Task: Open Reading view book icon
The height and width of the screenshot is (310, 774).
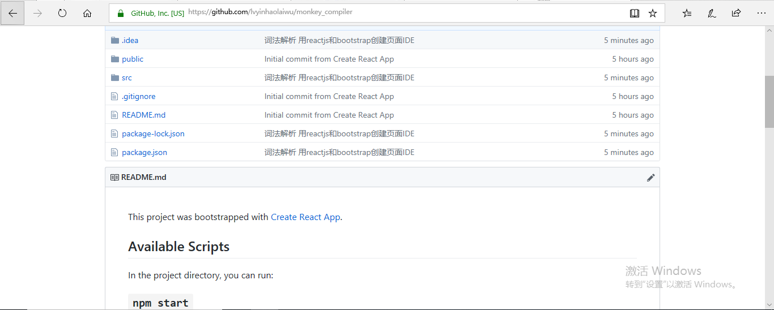Action: tap(635, 13)
